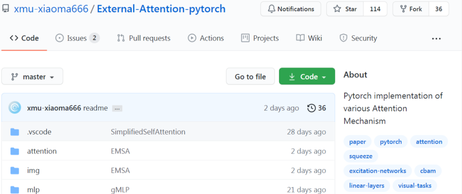Switch to the Issues tab
Screen dimensions: 462x194
tap(77, 38)
